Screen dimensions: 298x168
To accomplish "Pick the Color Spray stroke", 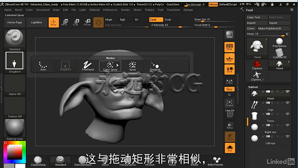I will tap(110, 66).
